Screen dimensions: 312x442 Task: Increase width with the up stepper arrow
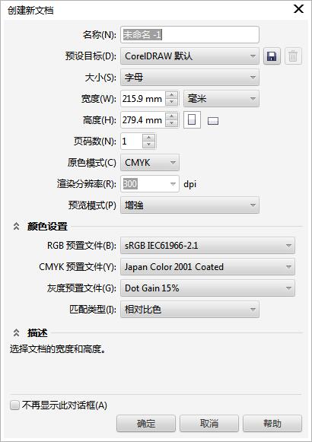pos(172,95)
